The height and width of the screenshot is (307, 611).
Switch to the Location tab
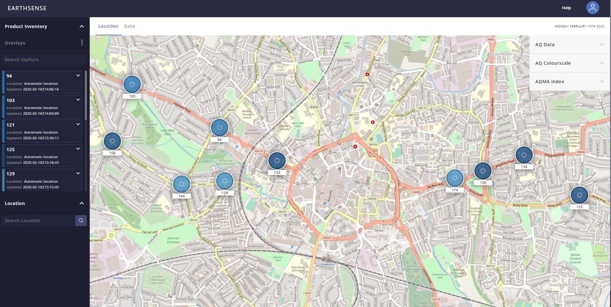coord(108,26)
